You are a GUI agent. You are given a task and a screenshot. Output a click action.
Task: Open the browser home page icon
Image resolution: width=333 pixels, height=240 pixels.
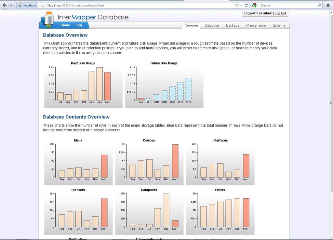(328, 5)
